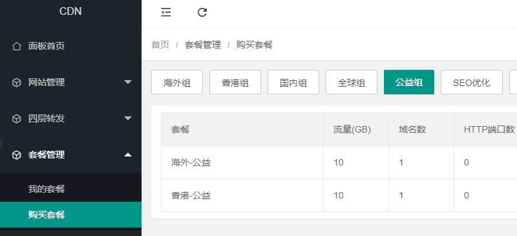This screenshot has width=517, height=236.
Task: Click the HTTP端口数 column header
Action: 489,129
